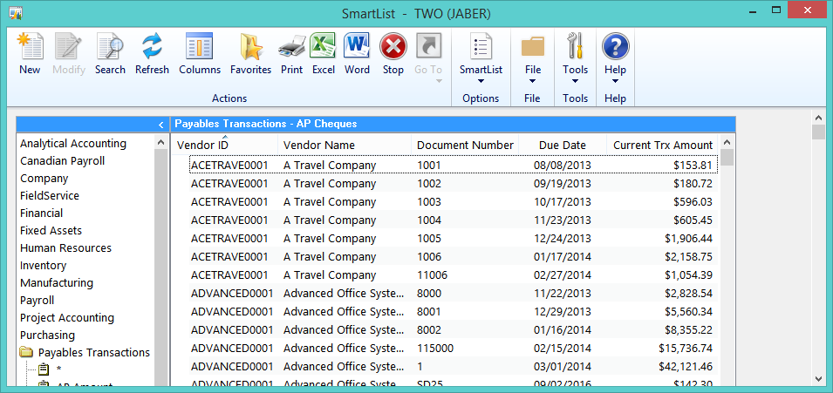The image size is (833, 393).
Task: Expand the Tools dropdown arrow
Action: tap(576, 81)
